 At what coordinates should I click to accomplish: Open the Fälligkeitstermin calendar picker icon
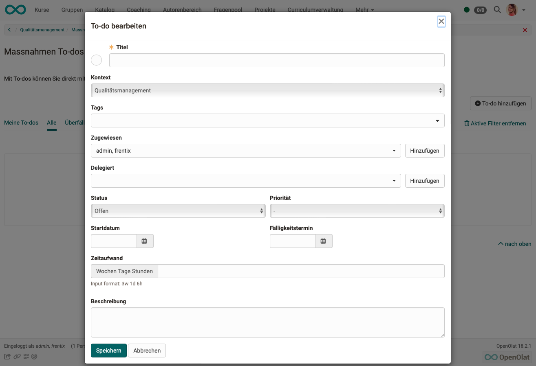(x=324, y=241)
